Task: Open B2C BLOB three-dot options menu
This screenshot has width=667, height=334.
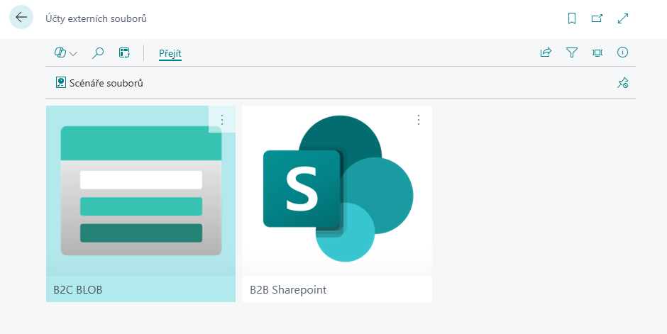Action: pyautogui.click(x=221, y=119)
